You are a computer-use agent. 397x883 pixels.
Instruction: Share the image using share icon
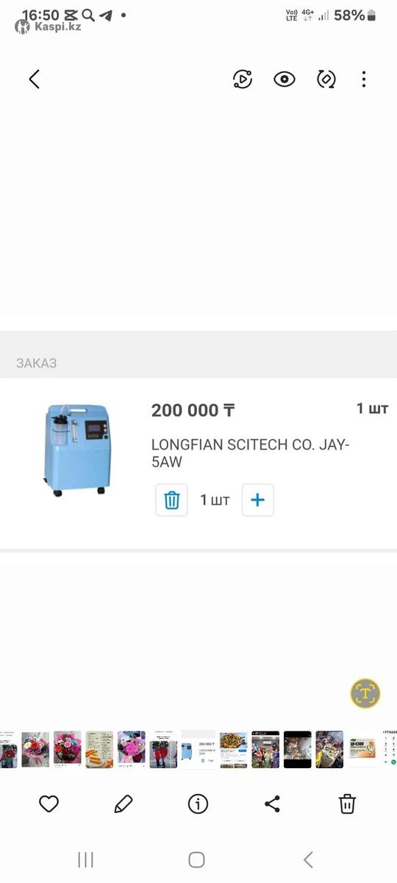[272, 804]
